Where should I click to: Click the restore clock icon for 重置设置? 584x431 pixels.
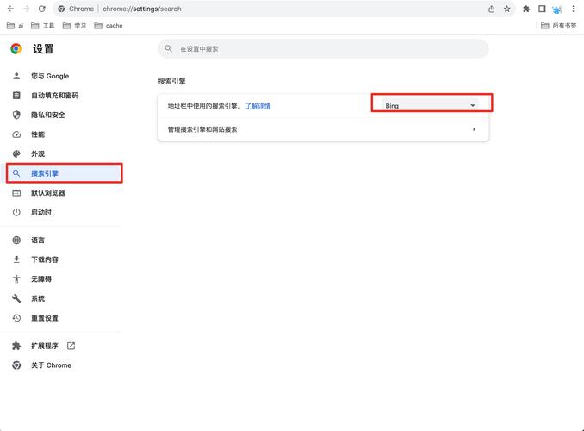[16, 318]
